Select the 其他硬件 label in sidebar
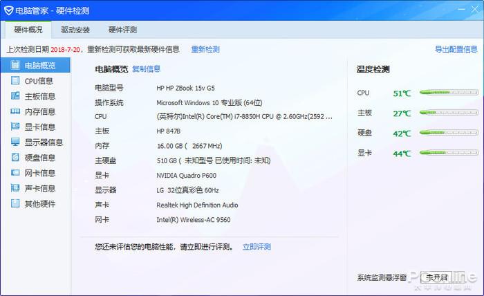484x296 pixels. click(x=40, y=204)
